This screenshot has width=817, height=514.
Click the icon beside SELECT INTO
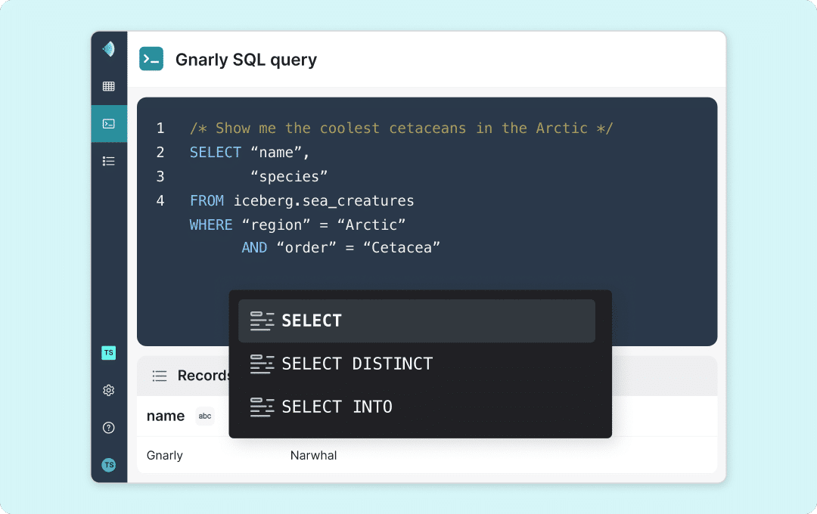tap(262, 407)
